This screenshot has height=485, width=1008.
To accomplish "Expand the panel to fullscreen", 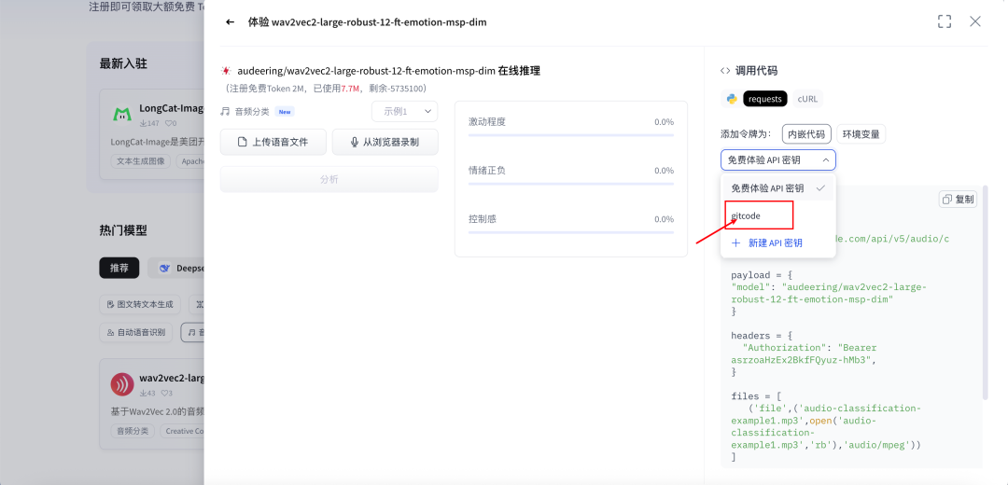I will coord(944,21).
